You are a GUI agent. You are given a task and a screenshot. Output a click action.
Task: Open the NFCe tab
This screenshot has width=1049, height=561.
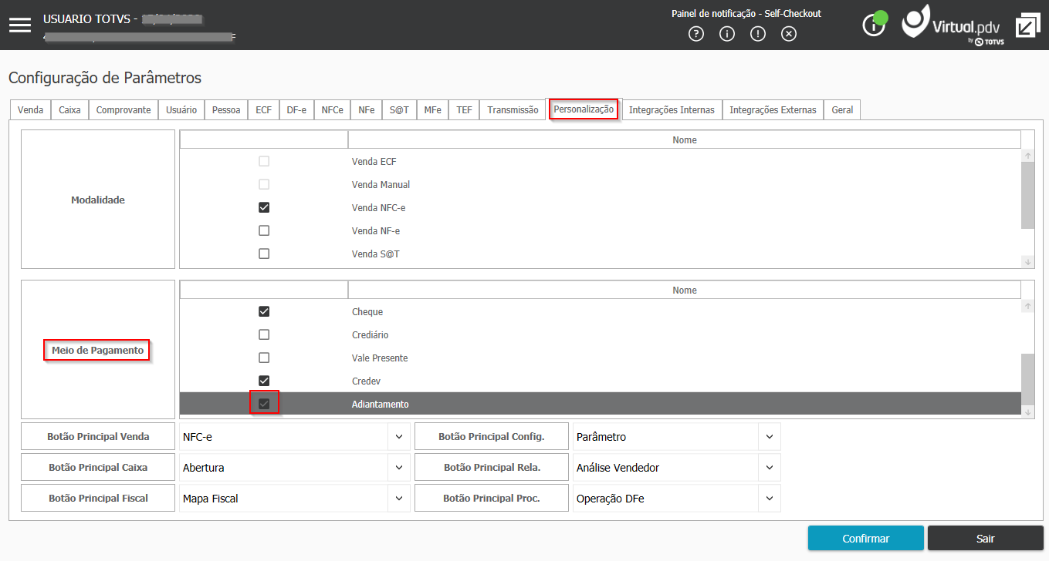333,110
